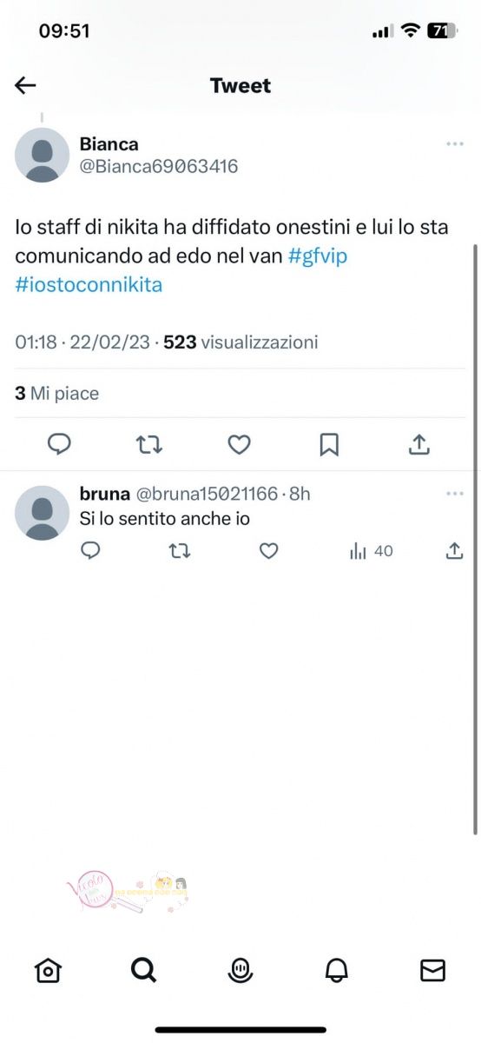Screen dimensions: 481x1043
Task: Go to the Home tab
Action: pyautogui.click(x=48, y=970)
